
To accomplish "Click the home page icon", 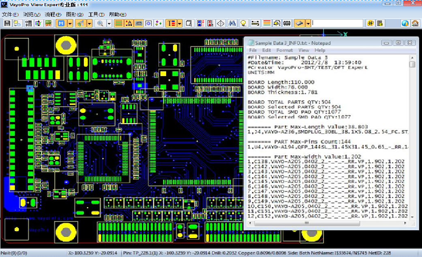I will (x=415, y=23).
